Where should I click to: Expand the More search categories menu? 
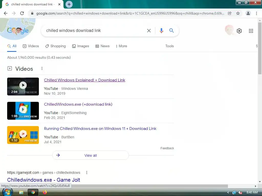point(121,46)
